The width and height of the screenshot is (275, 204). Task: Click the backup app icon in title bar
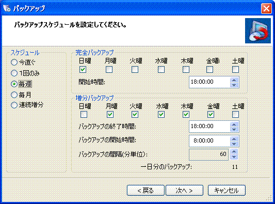point(7,8)
